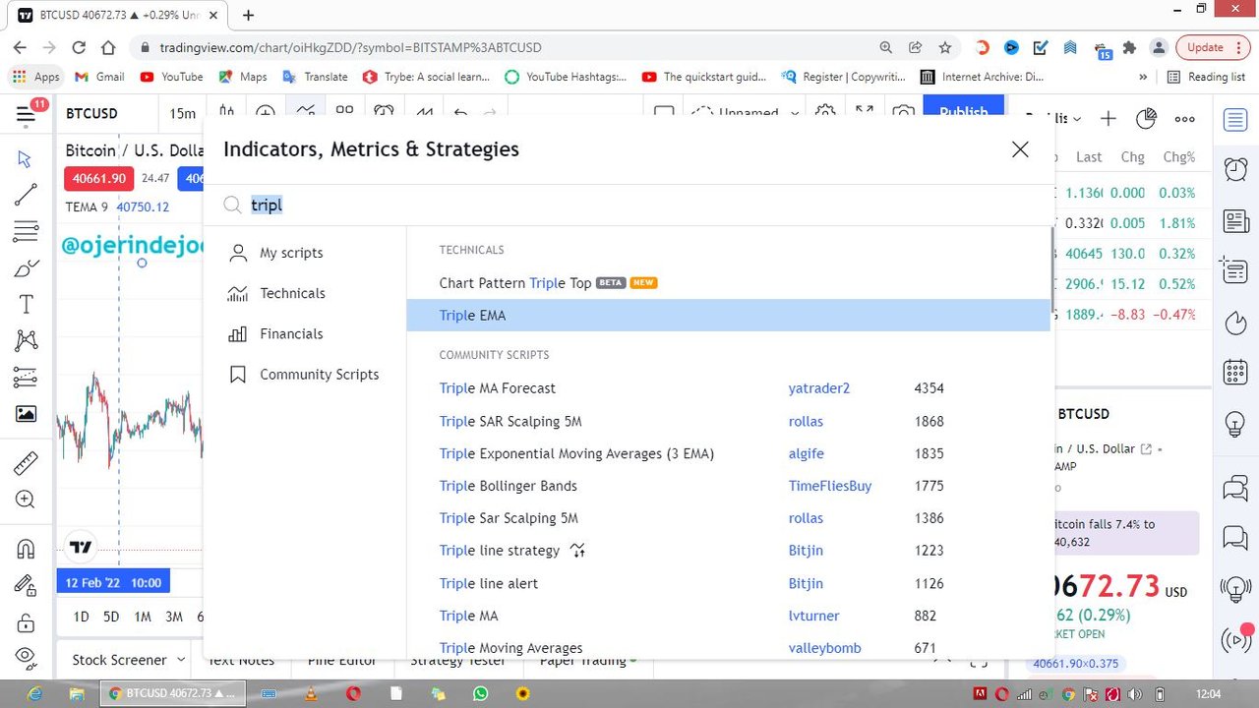Select the 1M date range

click(143, 617)
